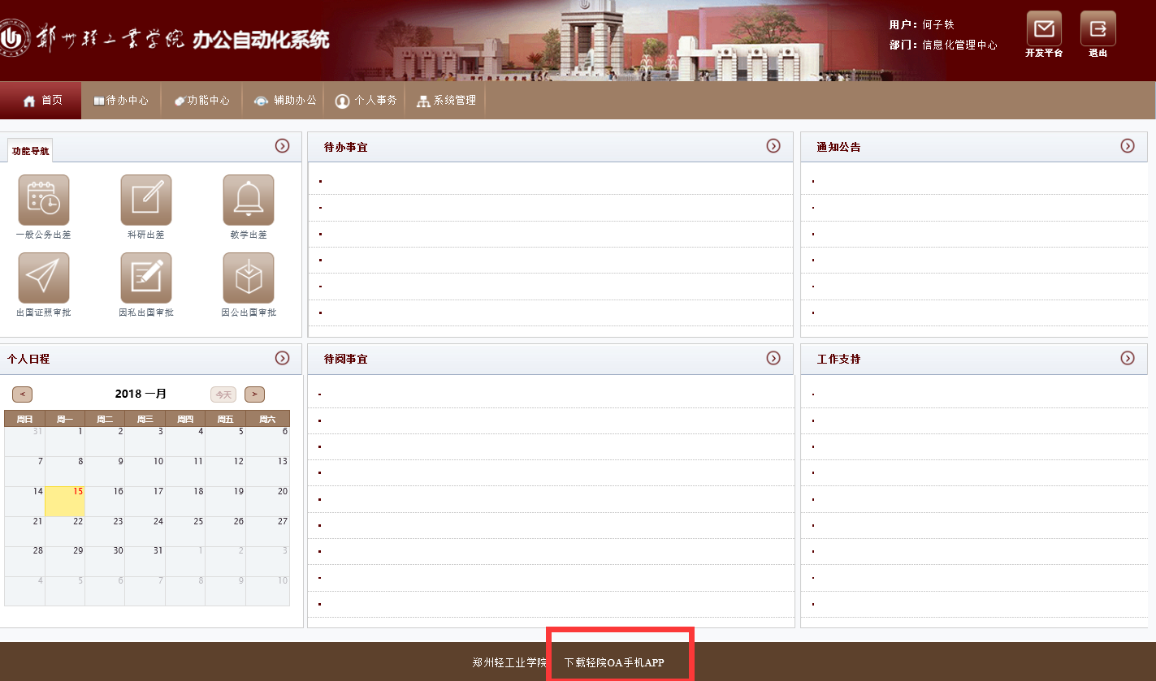Open the 科研出差 icon
The width and height of the screenshot is (1156, 681).
coord(146,200)
